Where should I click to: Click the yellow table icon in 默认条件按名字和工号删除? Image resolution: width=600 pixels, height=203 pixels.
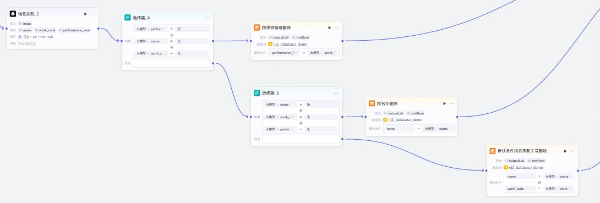[x=506, y=167]
